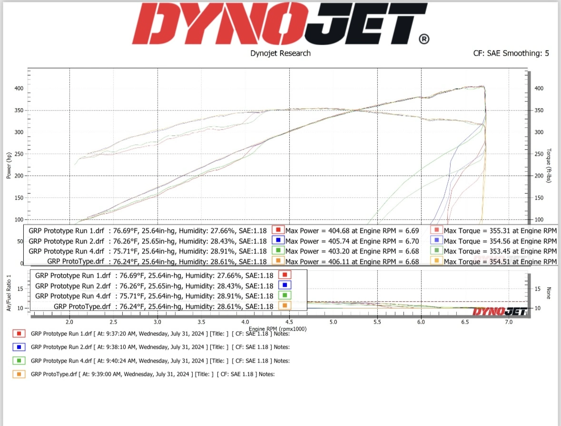Select 'Max Torque = 353.45 at Engine RPM' text
Viewport: 561px width, 426px height.
500,251
